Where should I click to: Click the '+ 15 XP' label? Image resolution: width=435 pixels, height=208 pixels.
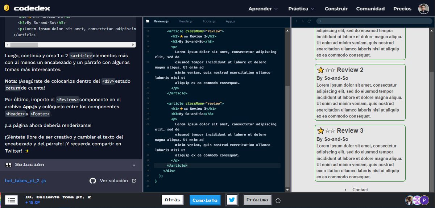32,203
